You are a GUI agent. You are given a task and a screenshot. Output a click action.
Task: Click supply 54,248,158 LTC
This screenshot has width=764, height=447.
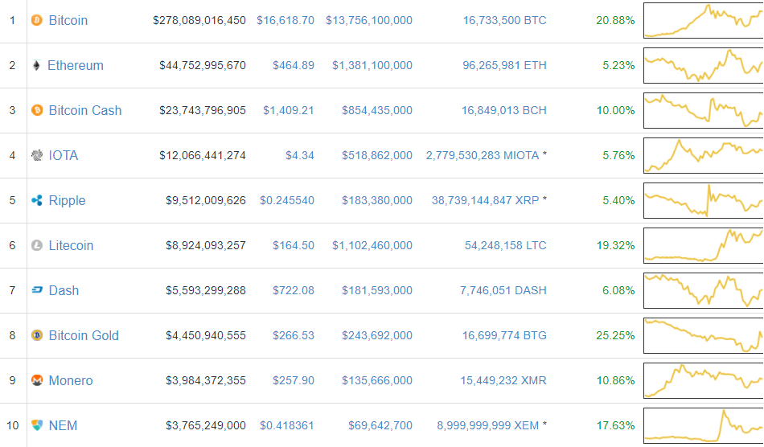coord(506,245)
